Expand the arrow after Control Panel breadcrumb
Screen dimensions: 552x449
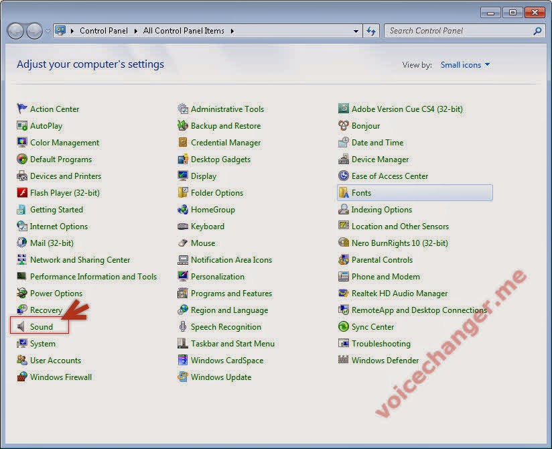click(x=135, y=31)
